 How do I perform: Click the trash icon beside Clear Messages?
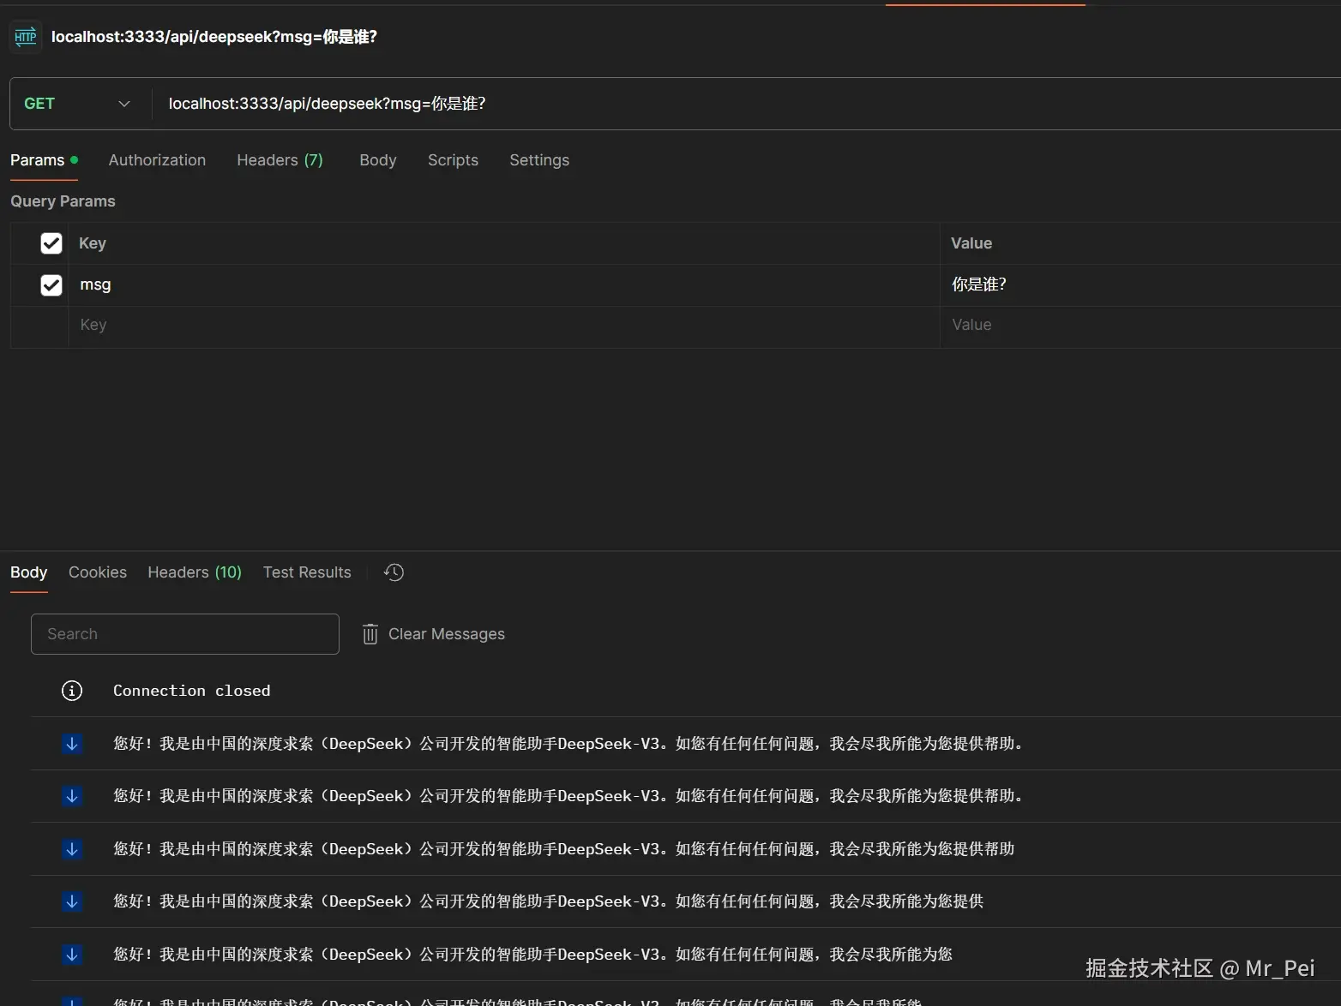point(370,634)
